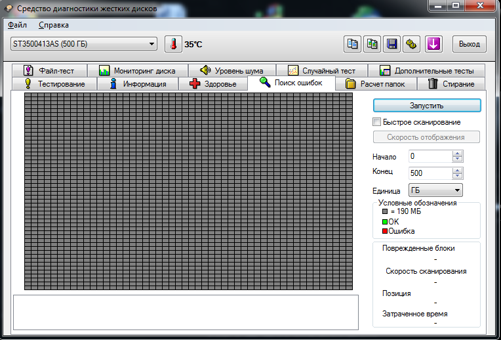This screenshot has width=501, height=340.
Task: Click the red Ошибка legend square
Action: [385, 231]
